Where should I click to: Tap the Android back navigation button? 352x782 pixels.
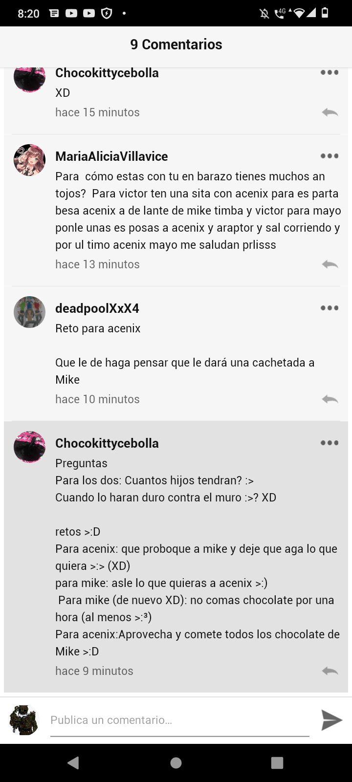[x=73, y=763]
